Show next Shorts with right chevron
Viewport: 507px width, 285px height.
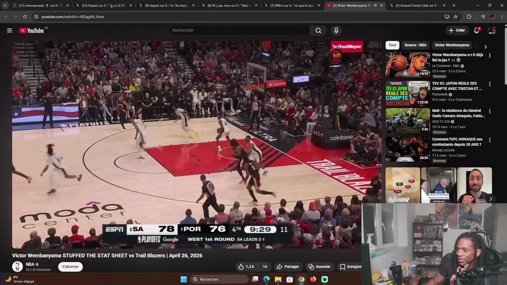pyautogui.click(x=490, y=199)
